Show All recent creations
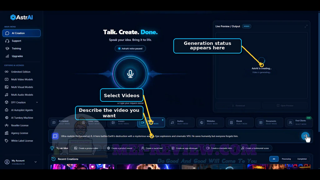Viewport: 320px width, 180px height. click(274, 159)
